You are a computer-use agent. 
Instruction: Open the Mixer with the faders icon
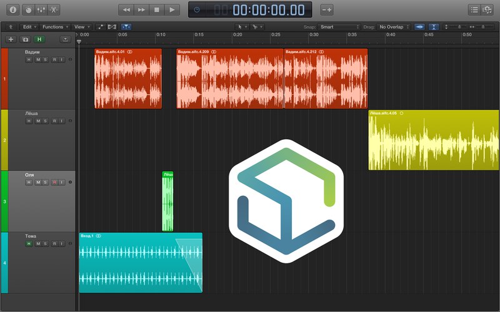pyautogui.click(x=41, y=9)
